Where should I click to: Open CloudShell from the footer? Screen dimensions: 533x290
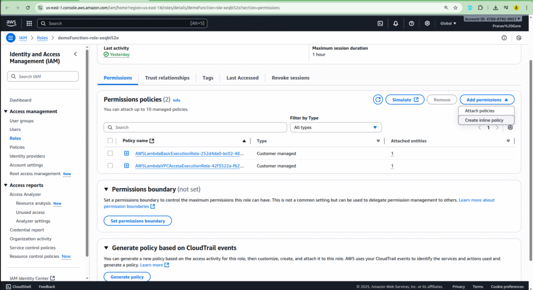tap(18, 286)
